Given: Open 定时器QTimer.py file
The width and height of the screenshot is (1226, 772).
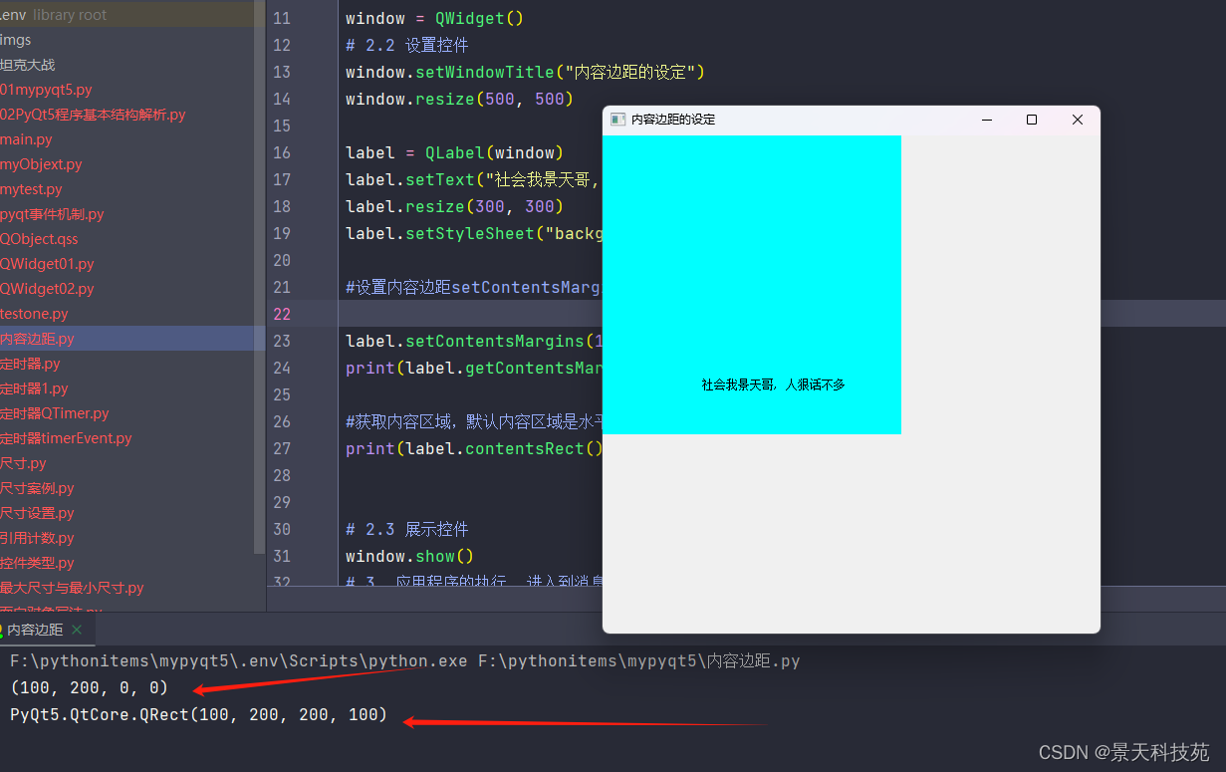Looking at the screenshot, I should pyautogui.click(x=55, y=413).
